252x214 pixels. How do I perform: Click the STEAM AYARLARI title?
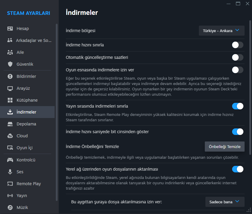coord(28,13)
